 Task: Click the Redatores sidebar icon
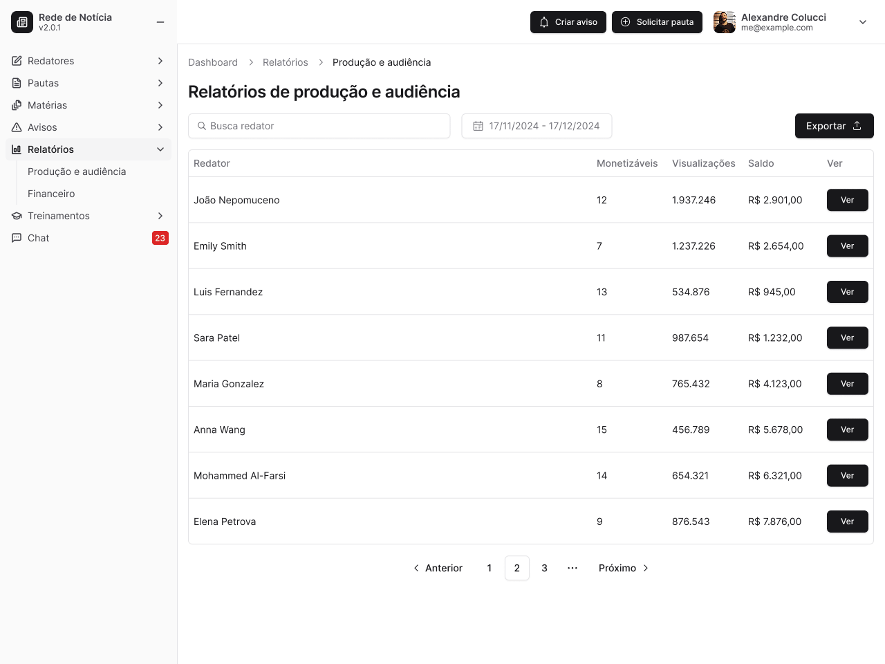(x=16, y=61)
